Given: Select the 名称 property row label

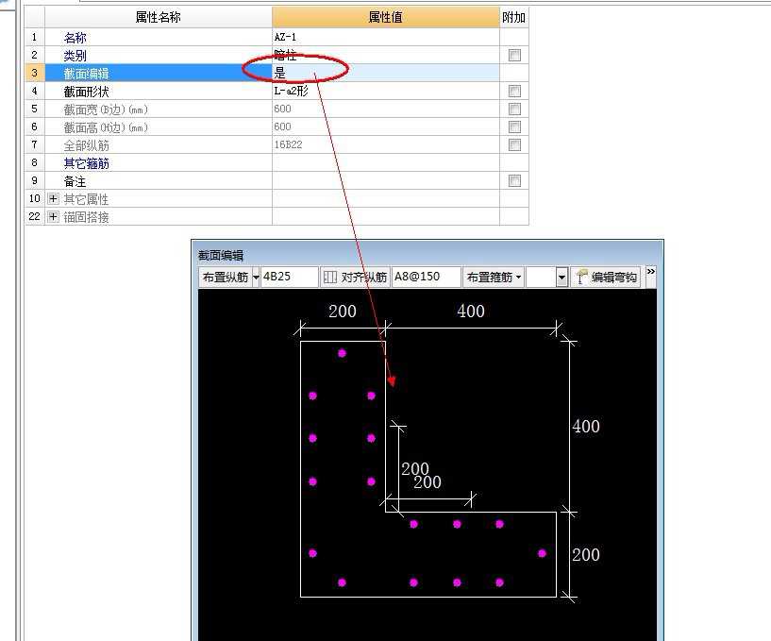Looking at the screenshot, I should tap(75, 38).
